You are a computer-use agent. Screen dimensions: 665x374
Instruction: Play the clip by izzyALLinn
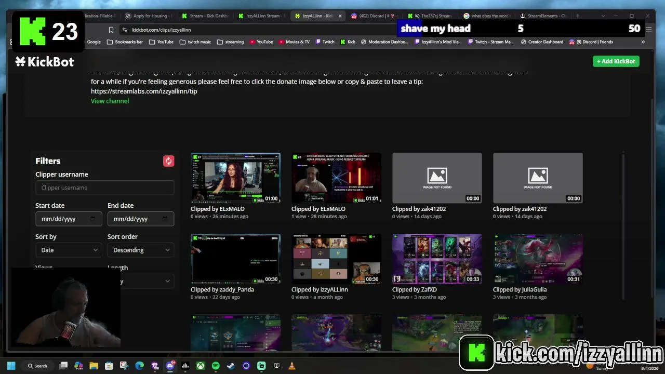[x=336, y=259]
